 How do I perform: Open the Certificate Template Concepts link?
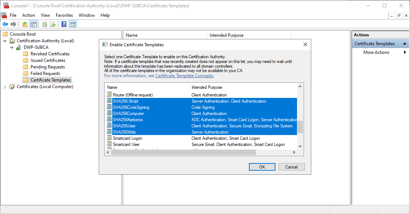(x=184, y=76)
